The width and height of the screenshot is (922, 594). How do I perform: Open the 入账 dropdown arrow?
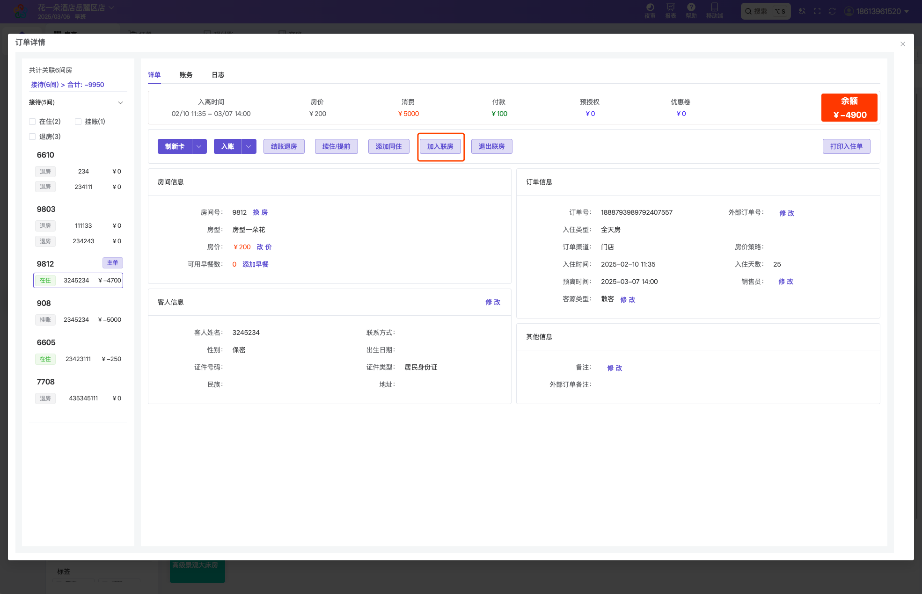coord(249,146)
